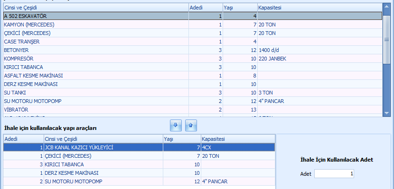The width and height of the screenshot is (394, 189).
Task: Select the ASFALT KESME MAKİNASI row
Action: pyautogui.click(x=95, y=76)
